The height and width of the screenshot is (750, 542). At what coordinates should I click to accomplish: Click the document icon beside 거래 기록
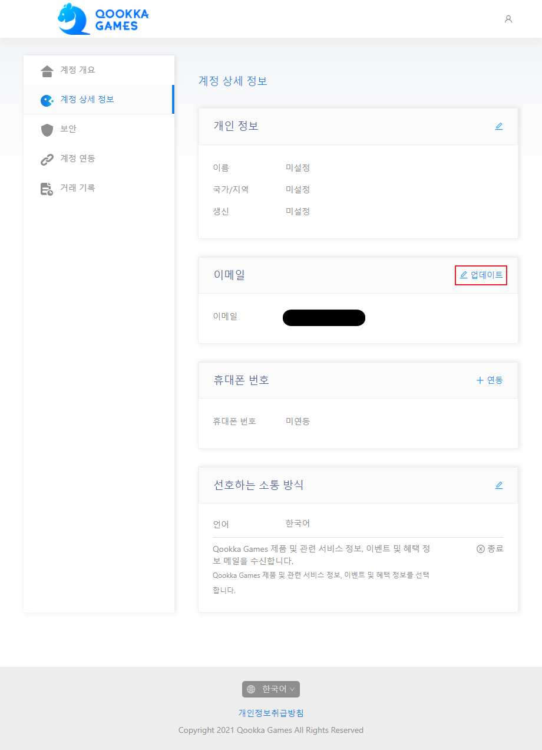click(47, 189)
